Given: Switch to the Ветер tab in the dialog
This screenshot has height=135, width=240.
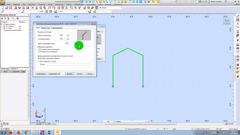Looking at the screenshot, I should point(43,28).
